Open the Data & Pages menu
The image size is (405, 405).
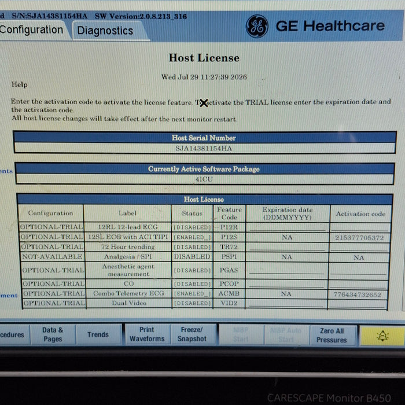tap(53, 334)
